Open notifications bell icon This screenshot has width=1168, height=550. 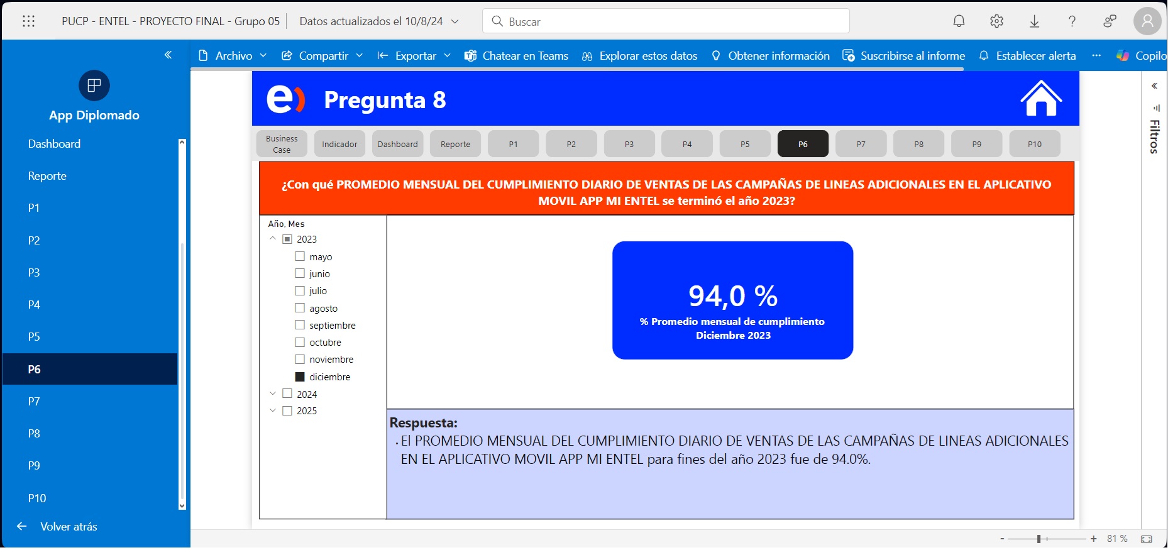point(959,21)
